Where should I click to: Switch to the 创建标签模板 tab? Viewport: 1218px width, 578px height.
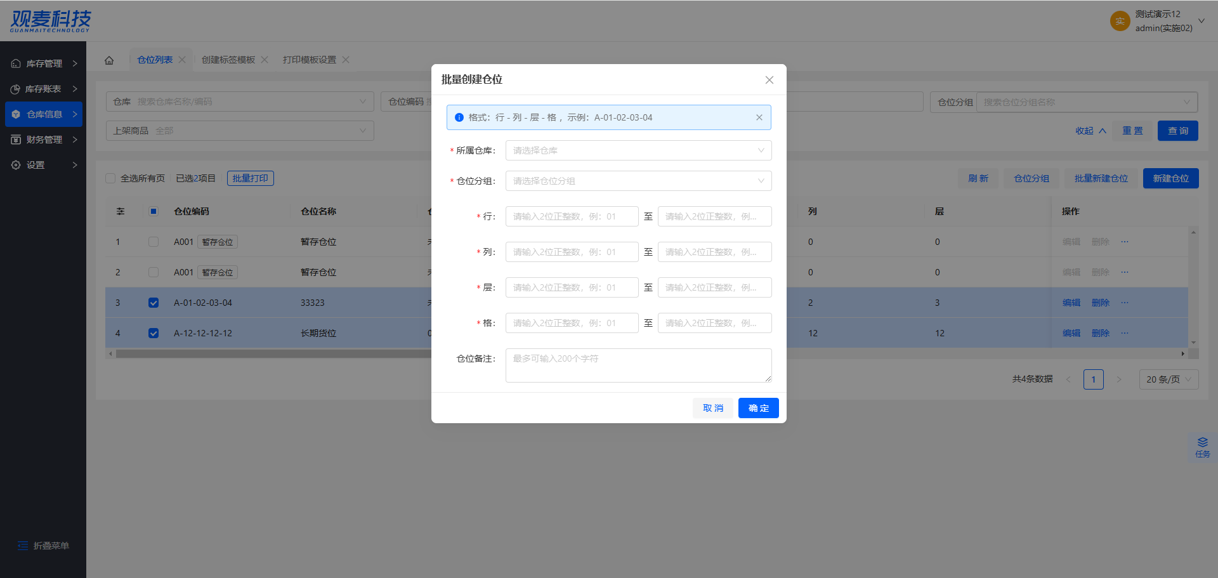(x=228, y=60)
